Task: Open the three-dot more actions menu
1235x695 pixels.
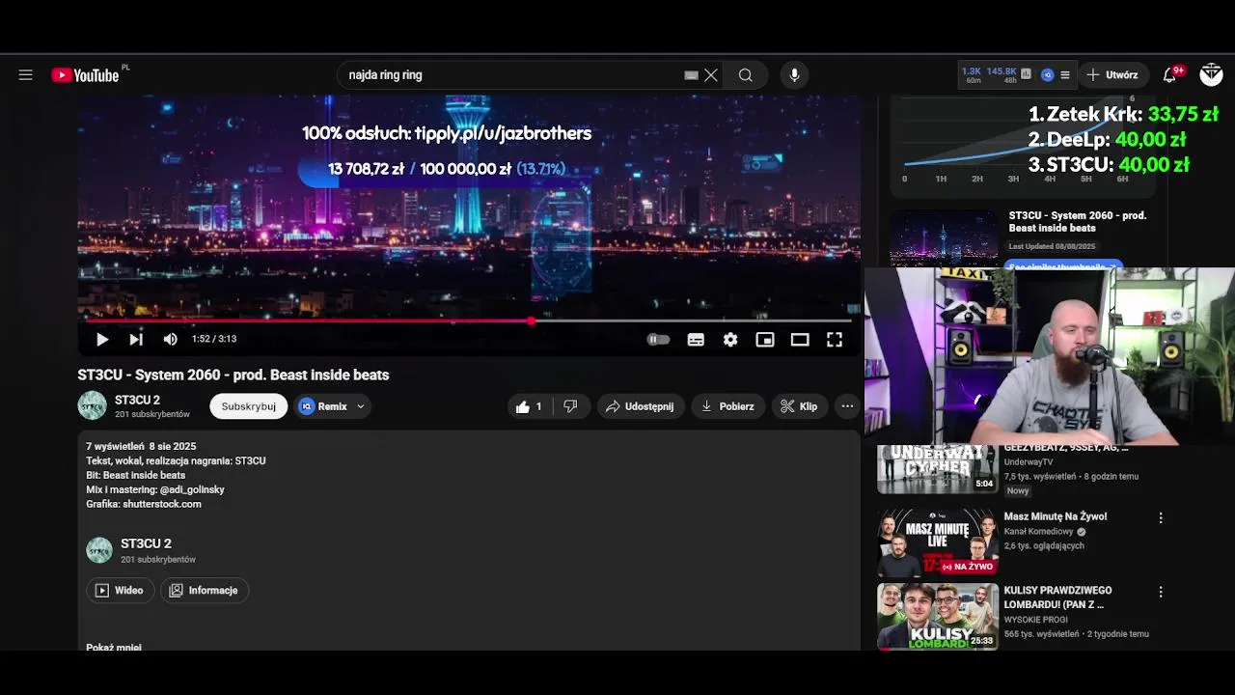Action: 847,406
